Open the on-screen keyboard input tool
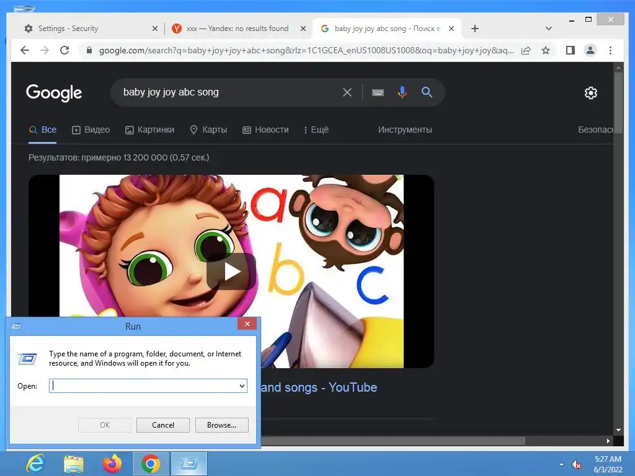Image resolution: width=635 pixels, height=476 pixels. click(378, 93)
